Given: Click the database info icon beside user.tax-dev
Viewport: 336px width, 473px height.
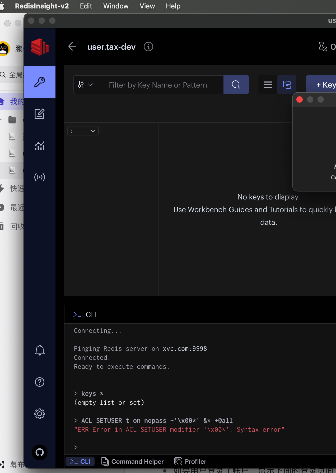Looking at the screenshot, I should point(148,47).
